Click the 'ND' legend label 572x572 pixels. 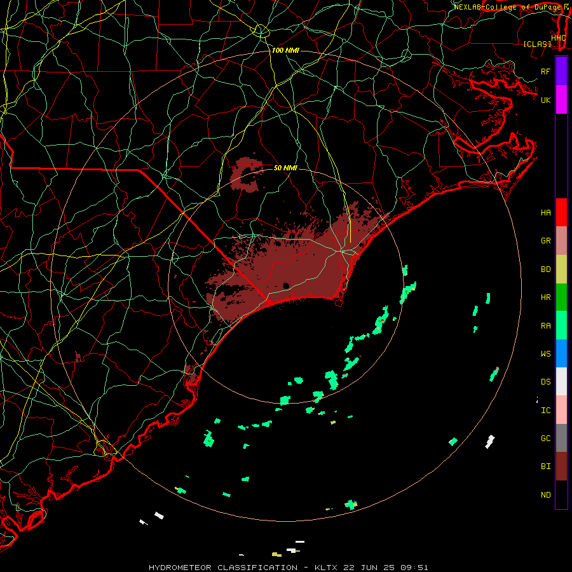[x=545, y=495]
